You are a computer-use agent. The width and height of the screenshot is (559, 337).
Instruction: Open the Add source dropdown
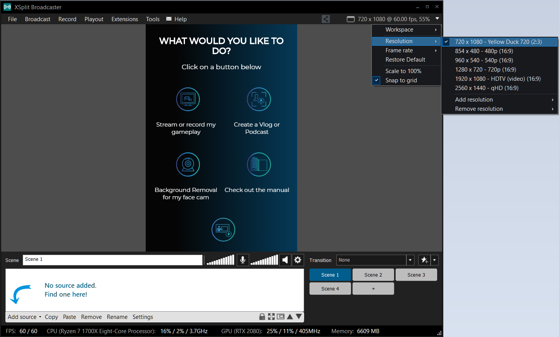coord(25,317)
